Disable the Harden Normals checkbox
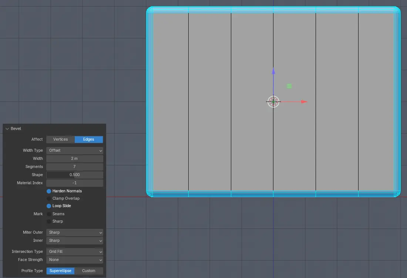The image size is (407, 278). click(x=49, y=191)
